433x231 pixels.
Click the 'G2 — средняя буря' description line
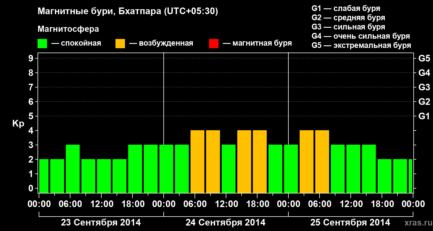click(x=348, y=18)
